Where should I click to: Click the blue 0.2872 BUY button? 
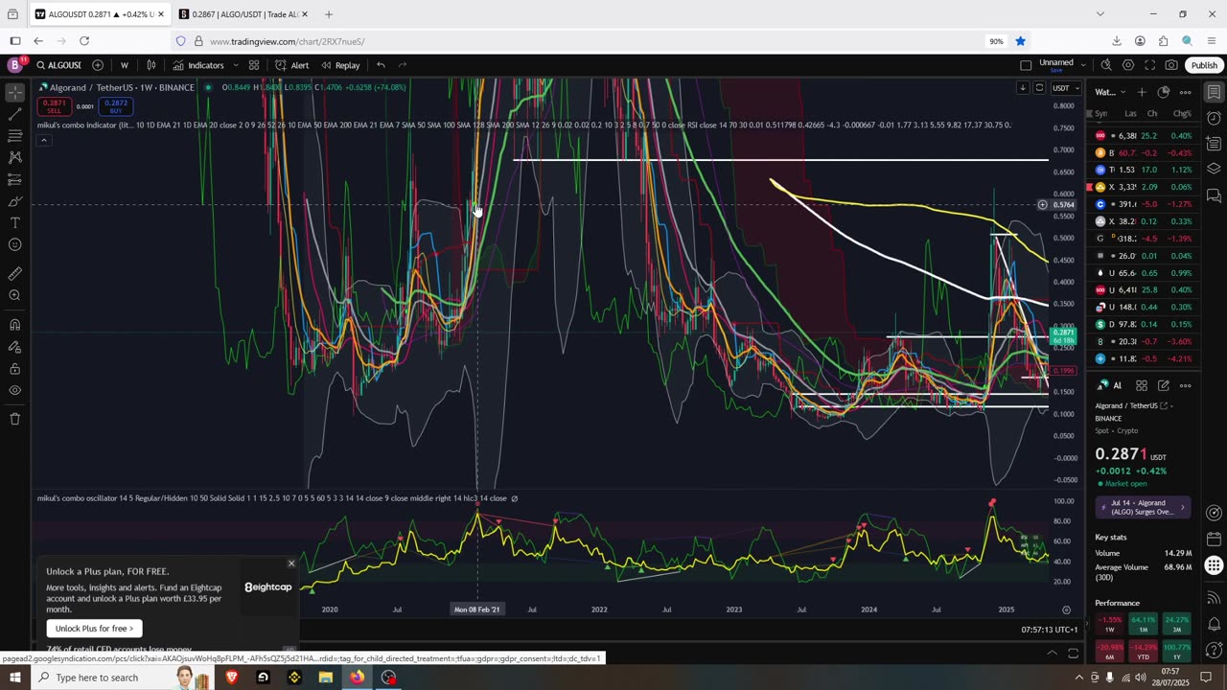pos(117,106)
